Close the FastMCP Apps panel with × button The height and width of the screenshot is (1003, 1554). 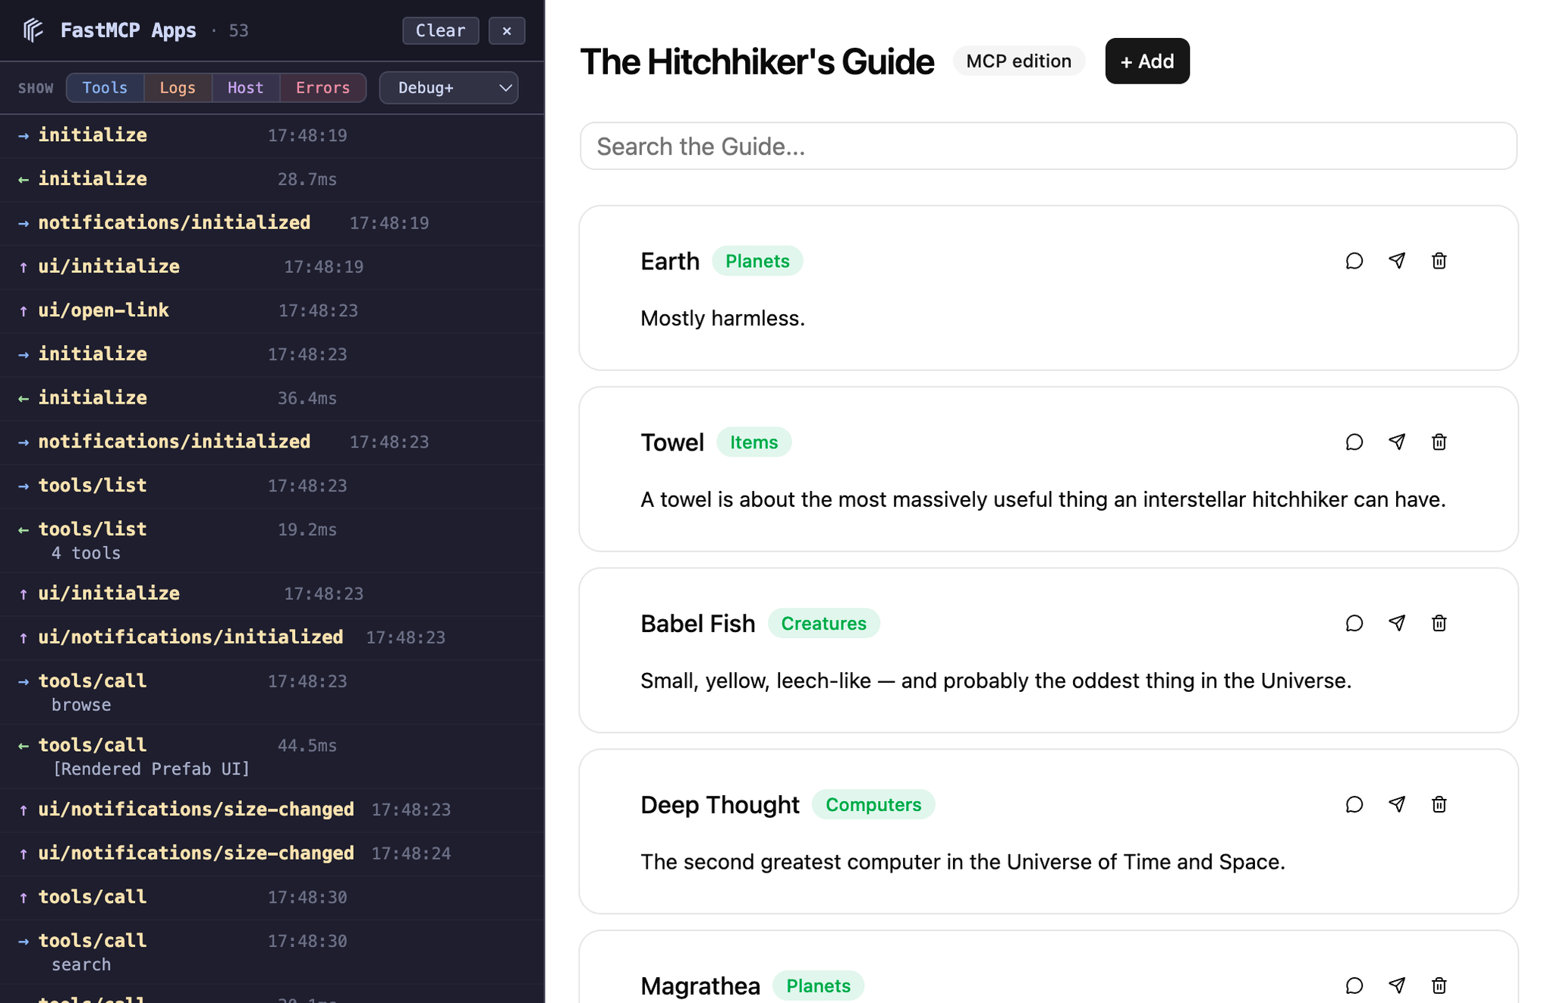[506, 30]
